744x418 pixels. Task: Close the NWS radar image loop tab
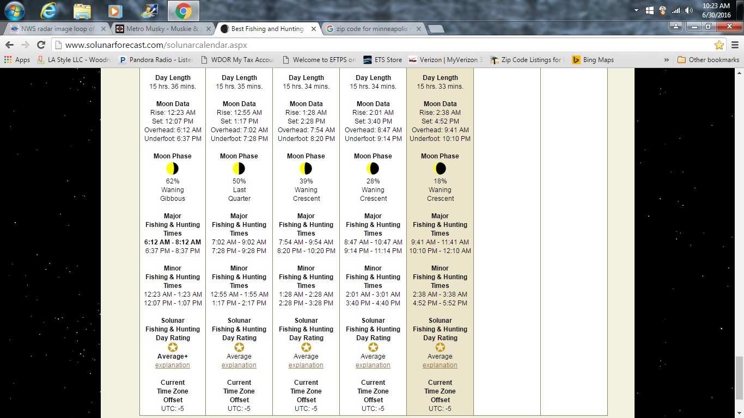(103, 29)
